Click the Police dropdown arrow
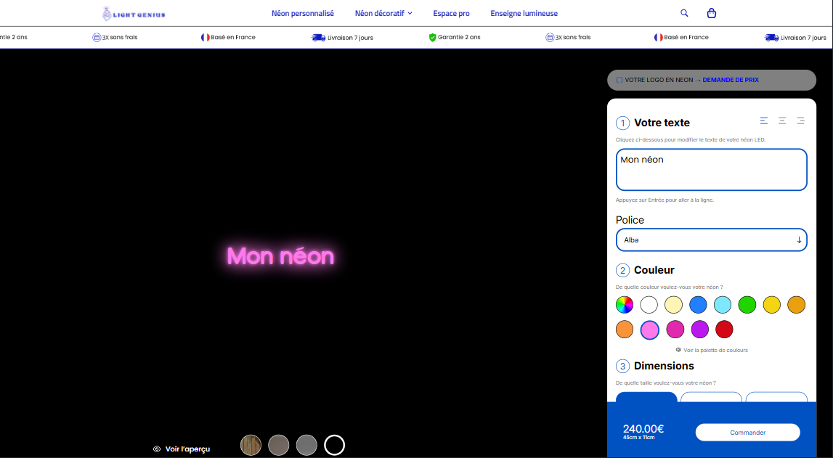Image resolution: width=833 pixels, height=458 pixels. 799,240
